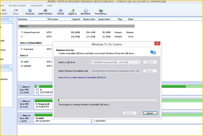Select the N: UNSAFE partition row
The height and width of the screenshot is (136, 203).
pos(35,66)
